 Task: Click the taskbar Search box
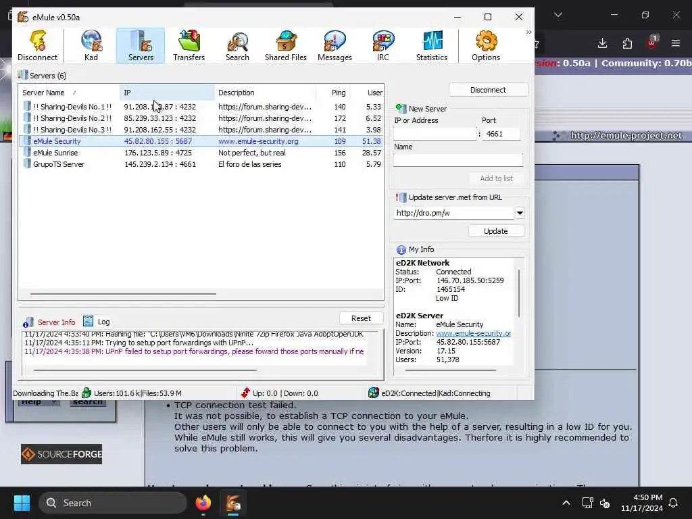point(113,503)
